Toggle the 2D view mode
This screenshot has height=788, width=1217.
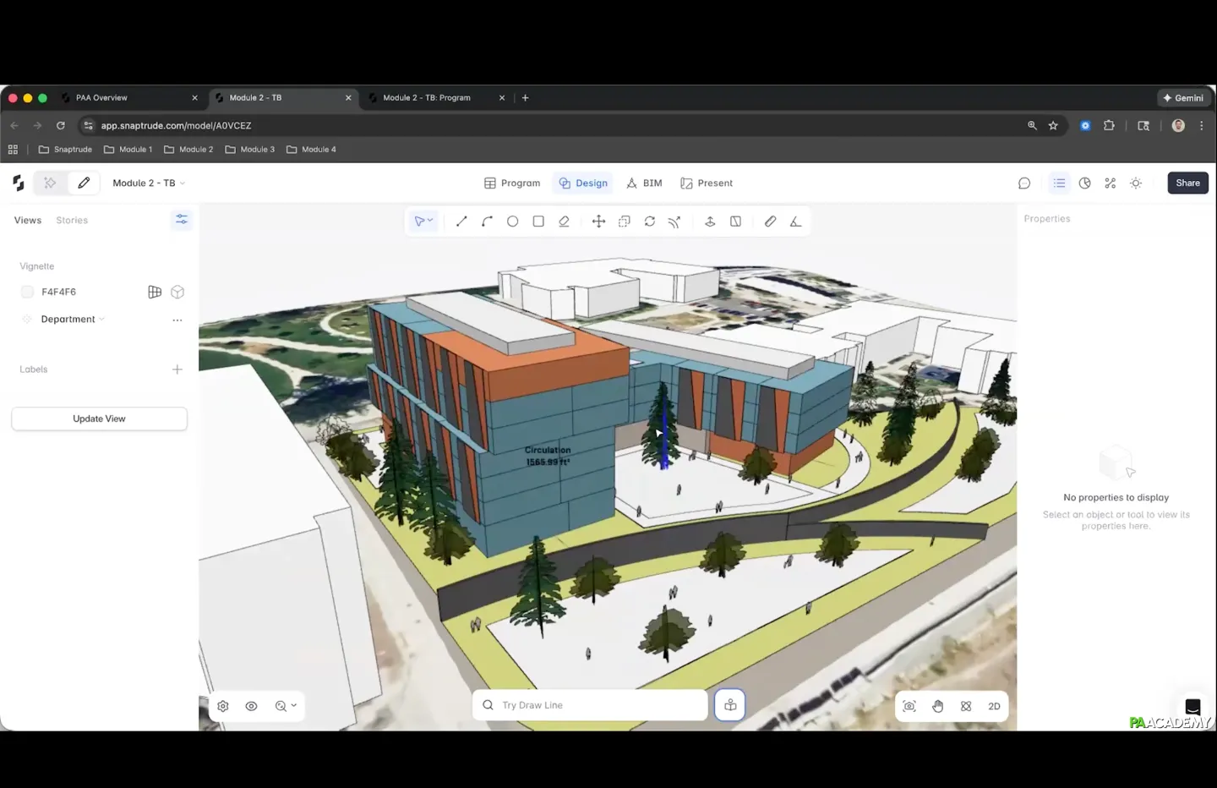994,706
